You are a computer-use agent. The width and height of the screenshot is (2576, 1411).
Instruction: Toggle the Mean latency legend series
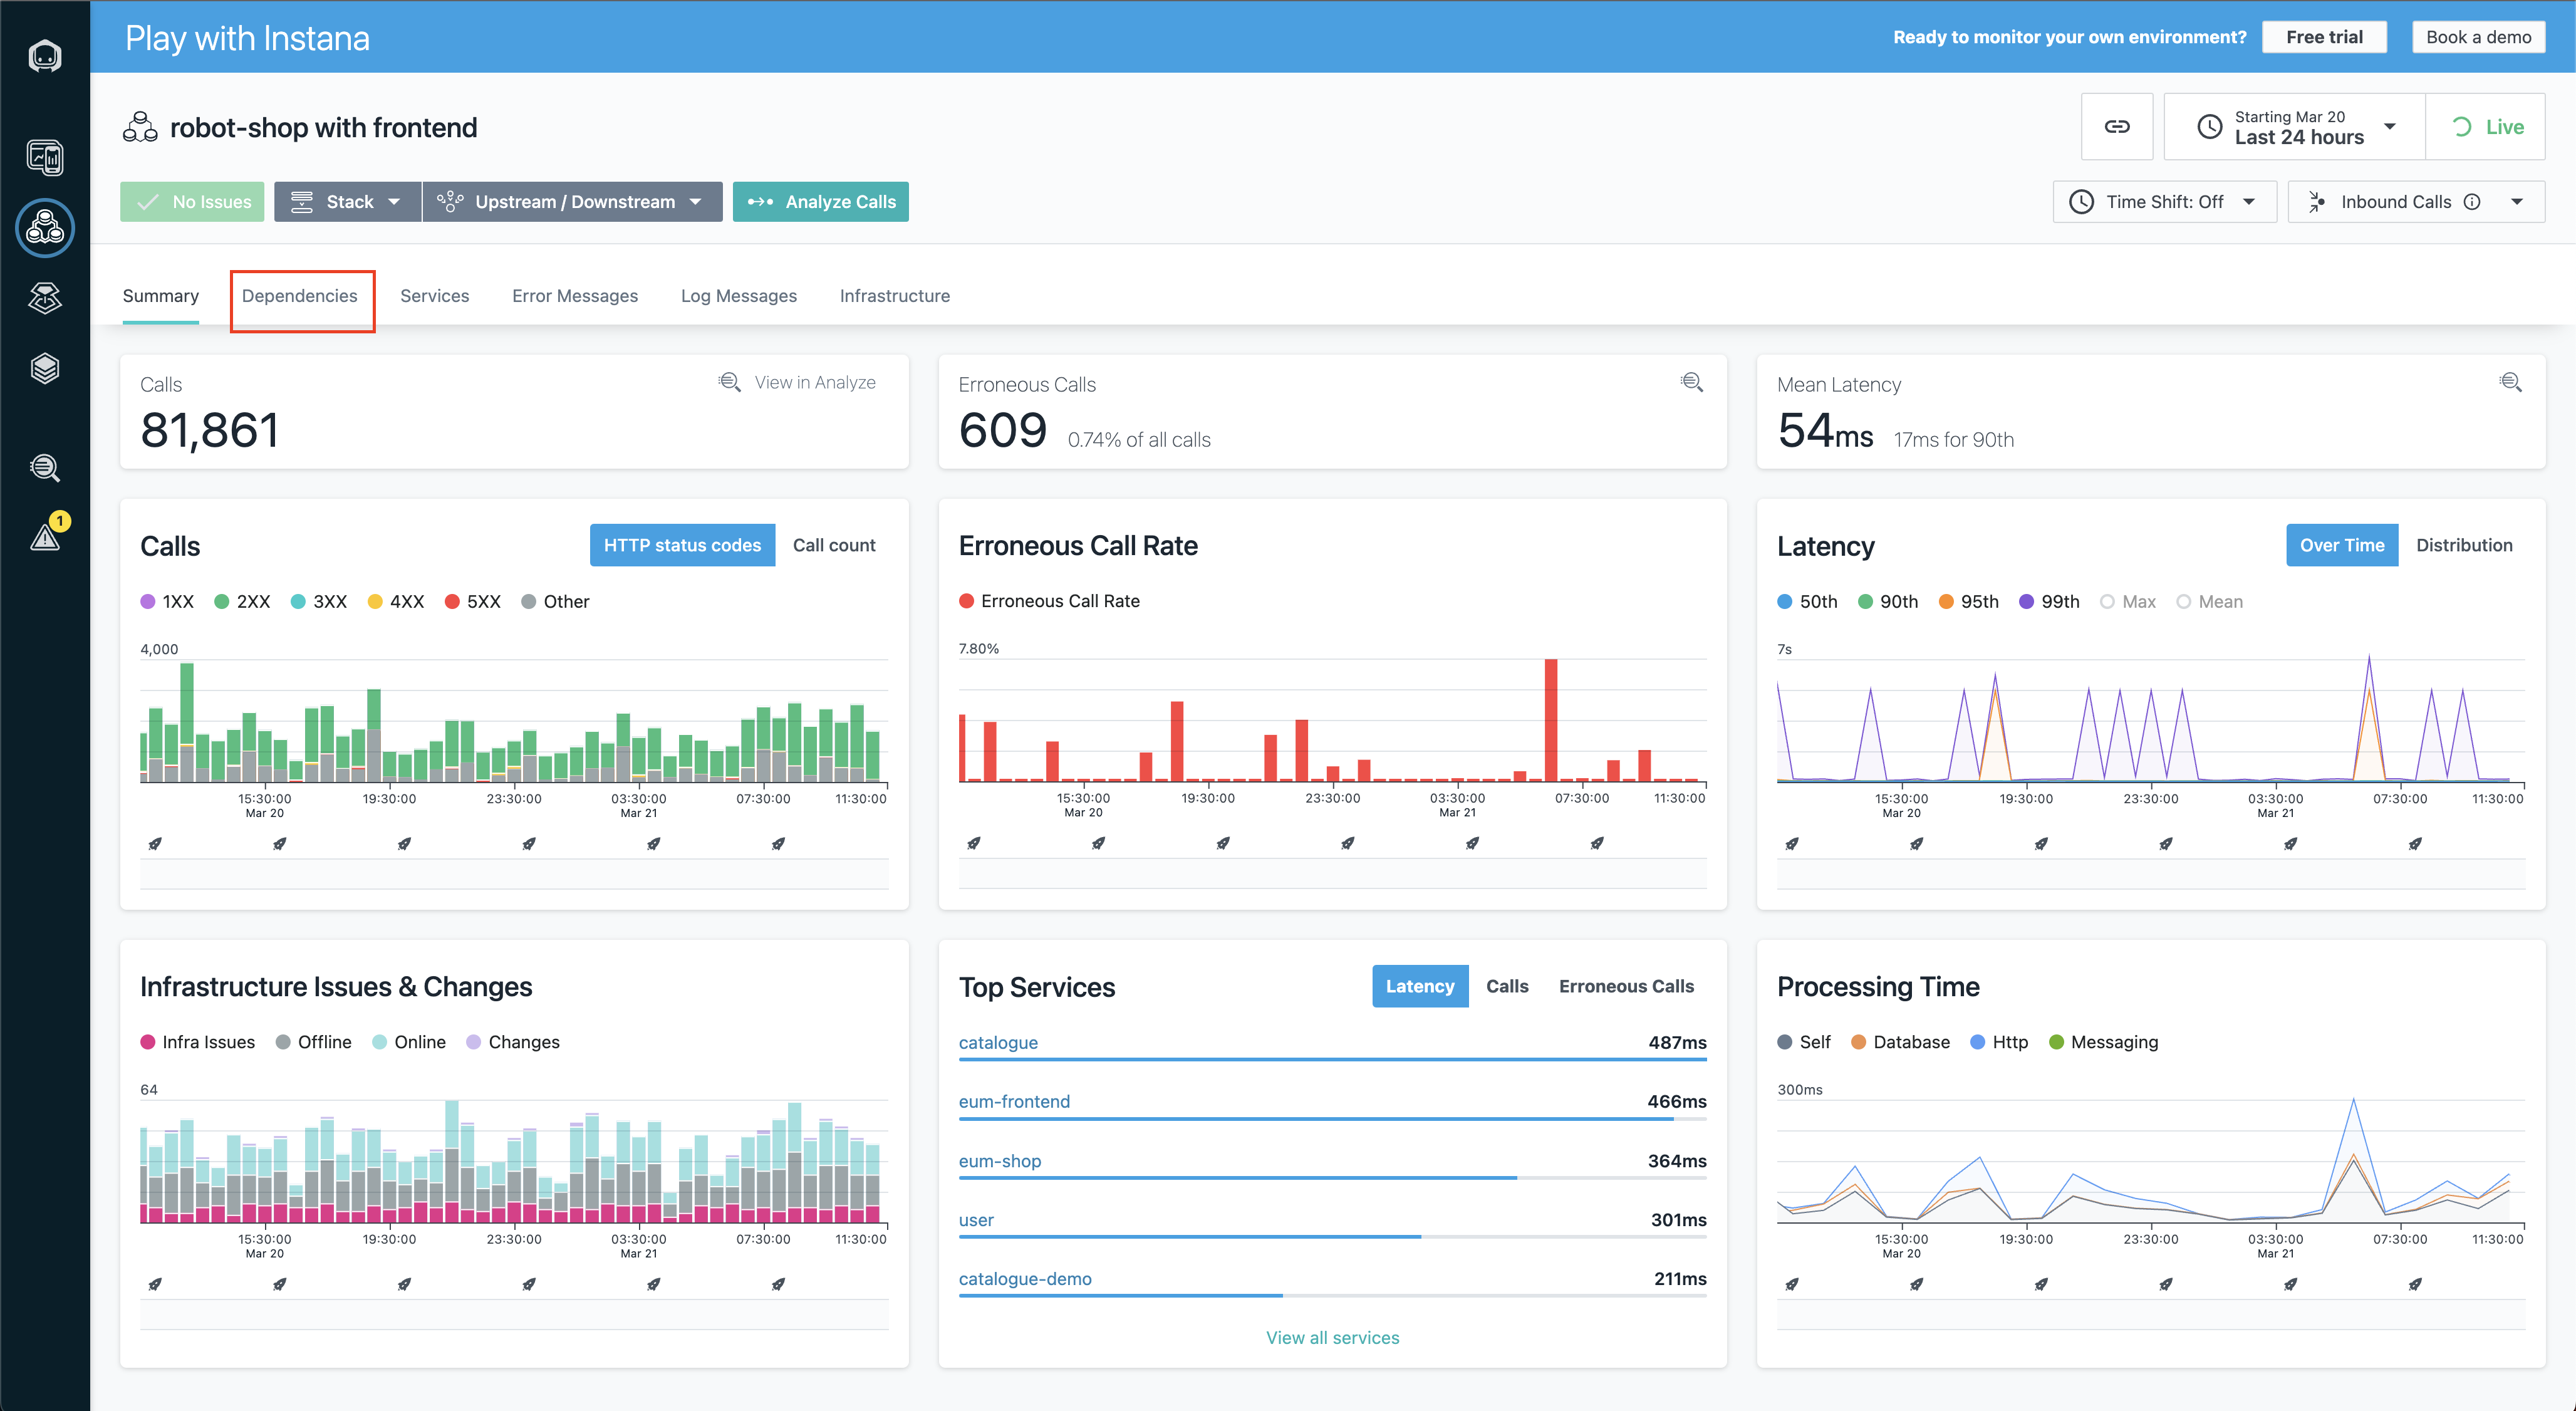2209,602
